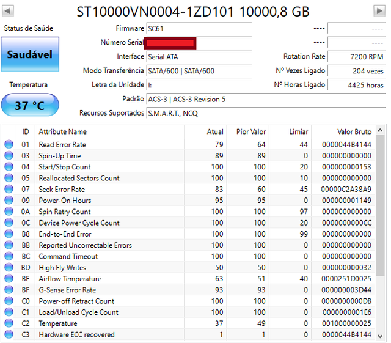Screen dimensions: 391x343
Task: Click status circle for Airflow Temperature
Action: [x=9, y=278]
